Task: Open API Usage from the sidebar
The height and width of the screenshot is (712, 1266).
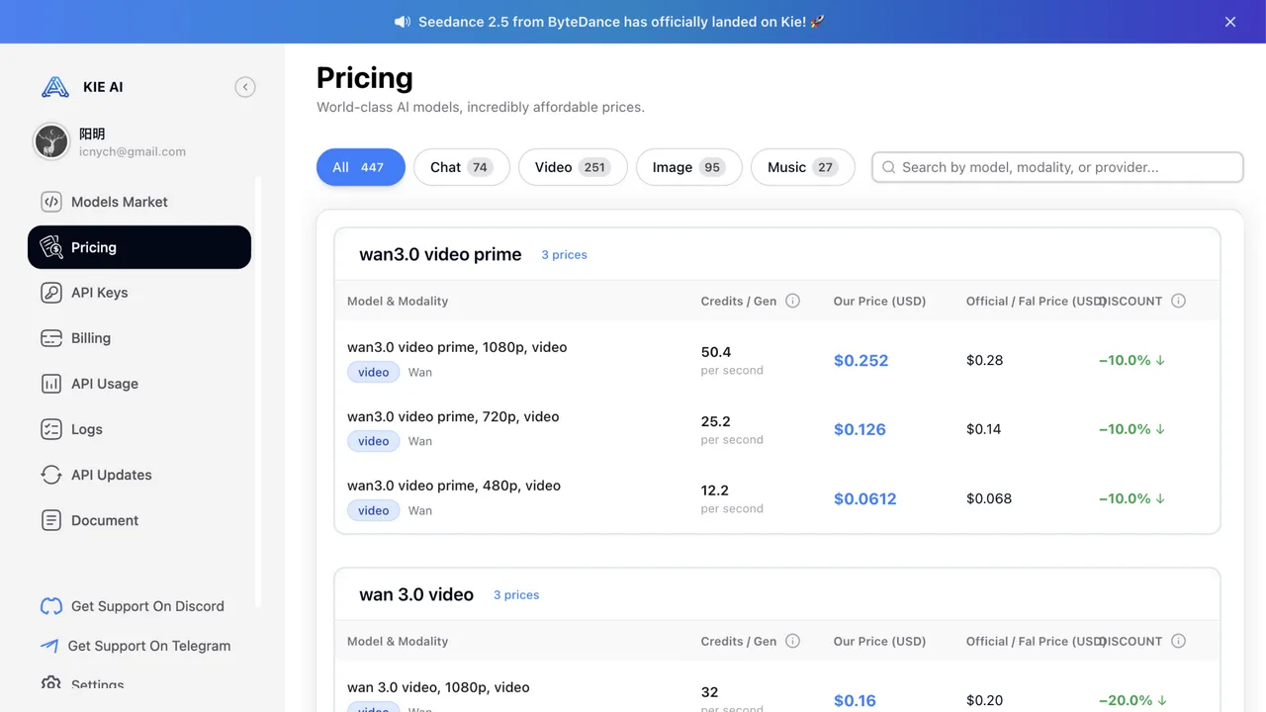Action: click(x=139, y=384)
